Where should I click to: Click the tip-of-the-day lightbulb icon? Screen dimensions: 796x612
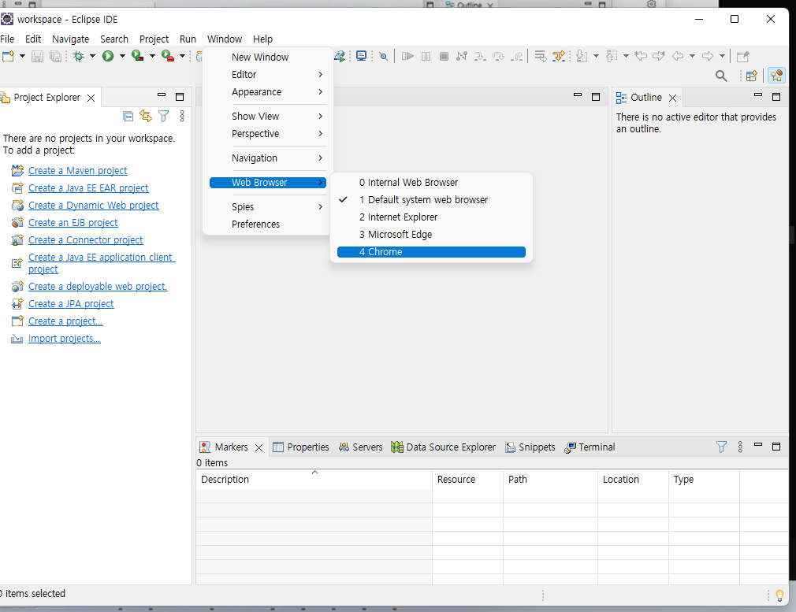[x=779, y=595]
